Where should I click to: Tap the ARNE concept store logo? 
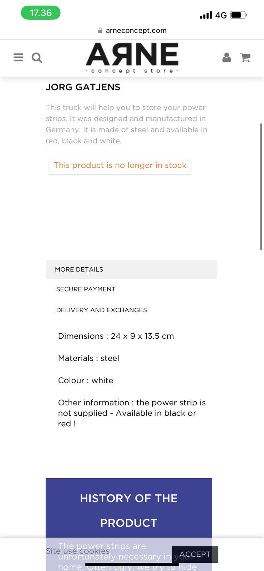point(132,58)
